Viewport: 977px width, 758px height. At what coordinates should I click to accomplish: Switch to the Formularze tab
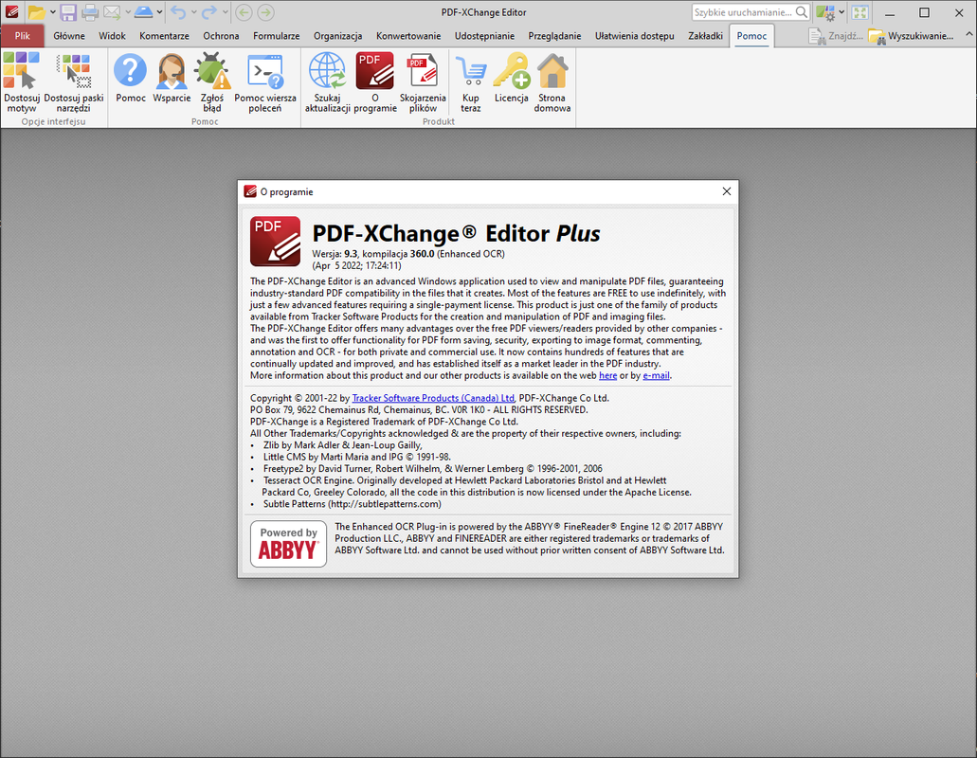click(277, 35)
